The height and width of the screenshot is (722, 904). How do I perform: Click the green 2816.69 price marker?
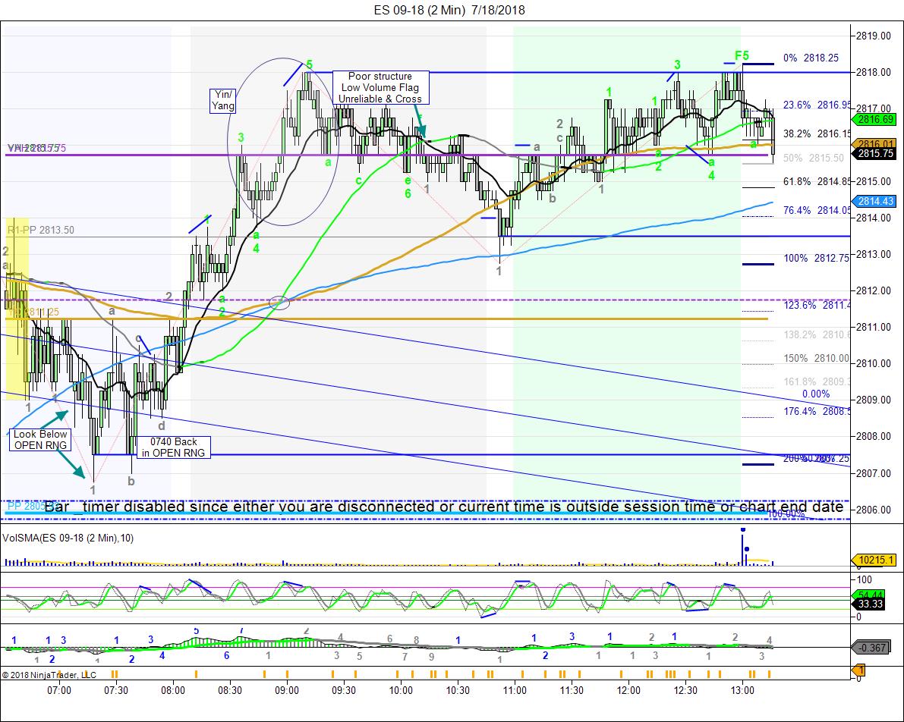[874, 119]
